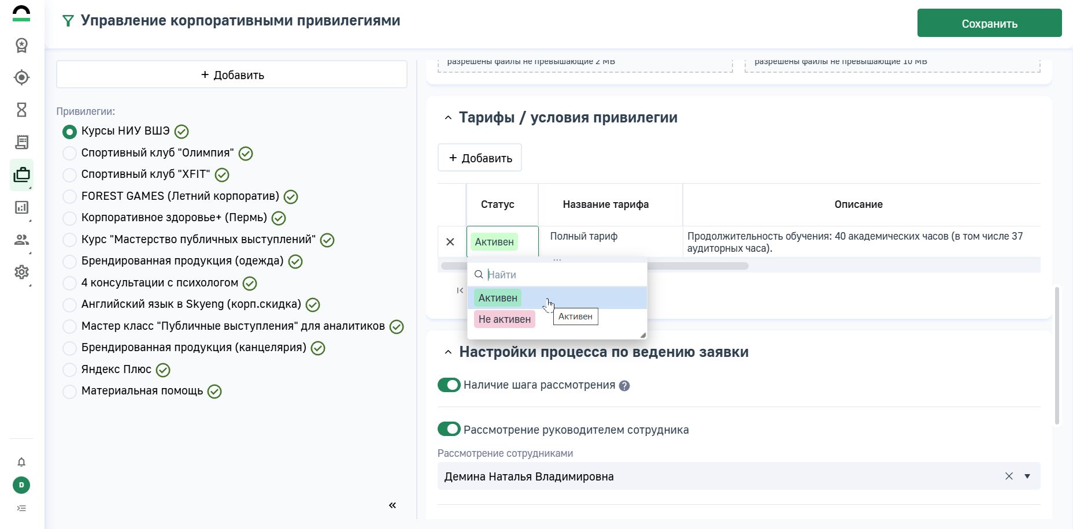The height and width of the screenshot is (529, 1073).
Task: Open the people group sidebar icon
Action: 21,240
